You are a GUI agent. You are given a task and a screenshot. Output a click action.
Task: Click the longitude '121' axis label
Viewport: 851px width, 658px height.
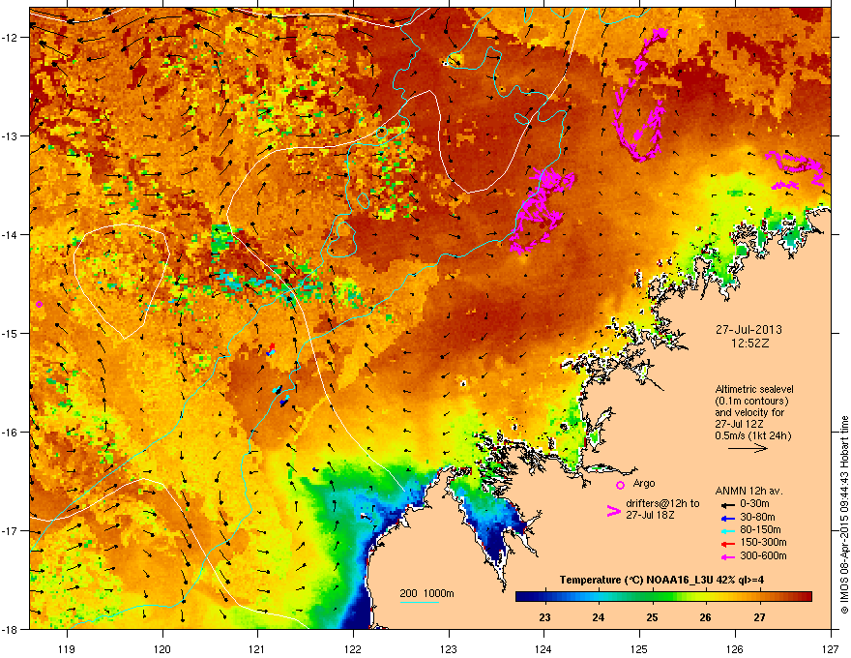click(257, 648)
